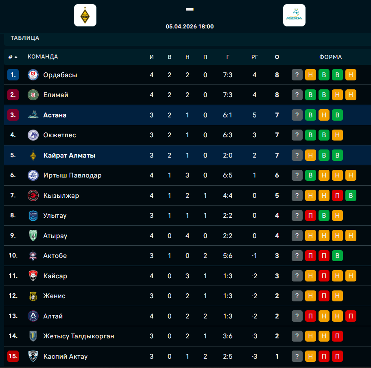
Task: Click the Ордабасы club crest icon
Action: [33, 75]
